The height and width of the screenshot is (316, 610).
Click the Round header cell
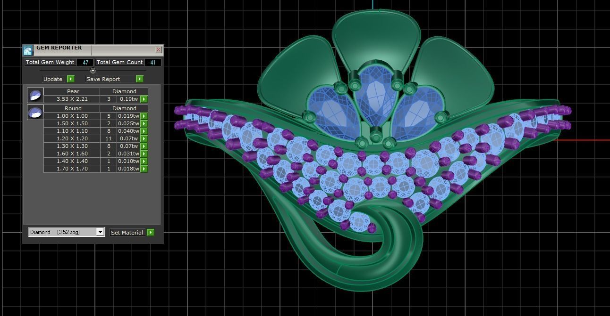pyautogui.click(x=72, y=108)
